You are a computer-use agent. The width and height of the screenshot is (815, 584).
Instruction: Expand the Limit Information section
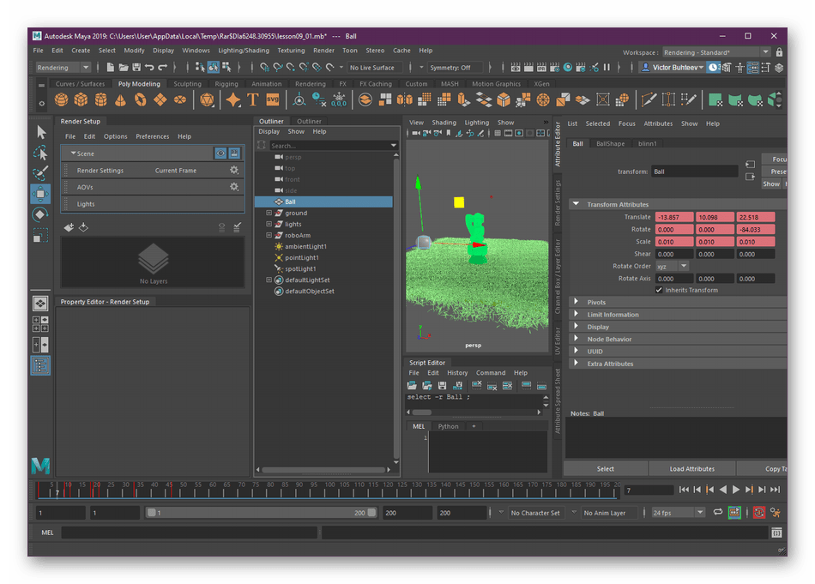576,315
